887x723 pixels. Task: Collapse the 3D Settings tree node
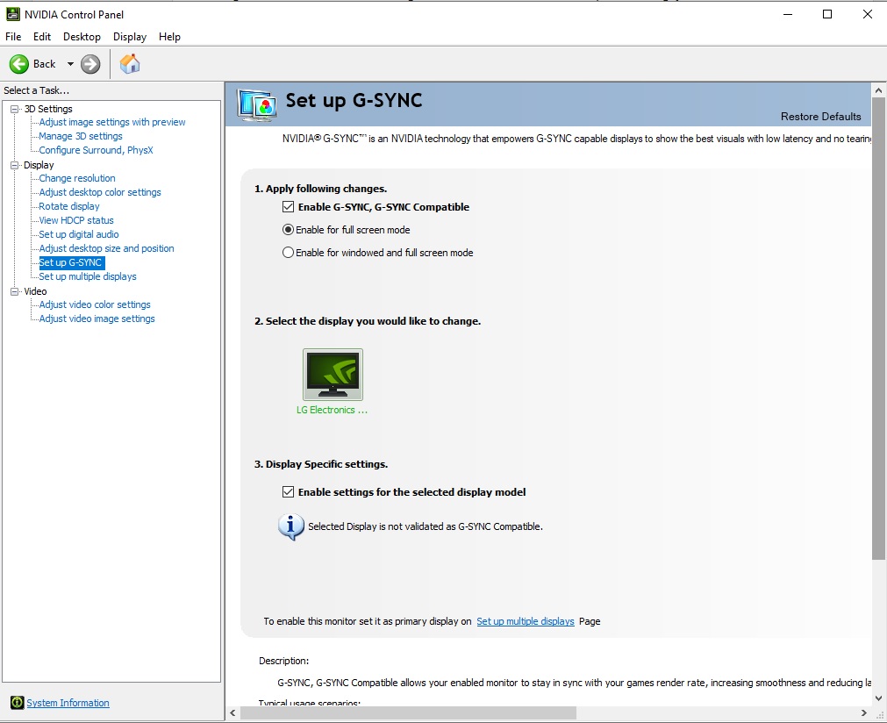[15, 109]
